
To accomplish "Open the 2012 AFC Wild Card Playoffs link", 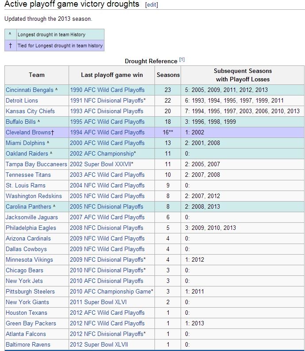I will click(x=107, y=313).
